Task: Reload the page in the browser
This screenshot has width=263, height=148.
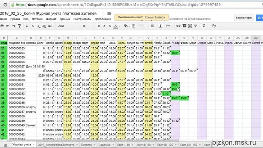Action: coord(5,5)
